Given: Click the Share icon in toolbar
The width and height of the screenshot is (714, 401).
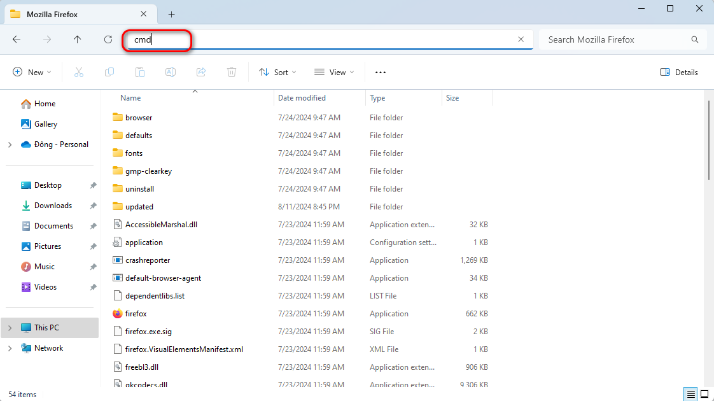Looking at the screenshot, I should [201, 72].
